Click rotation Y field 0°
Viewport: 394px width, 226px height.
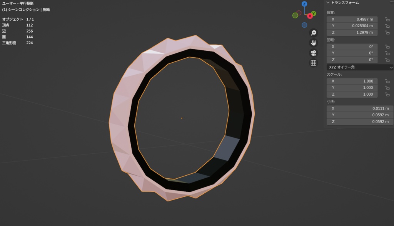coord(352,53)
